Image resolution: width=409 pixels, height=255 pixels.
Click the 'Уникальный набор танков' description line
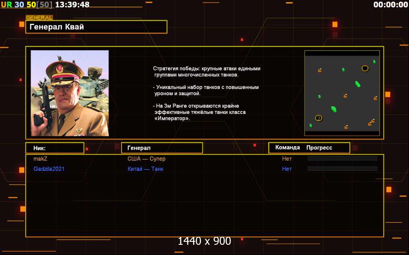click(206, 90)
